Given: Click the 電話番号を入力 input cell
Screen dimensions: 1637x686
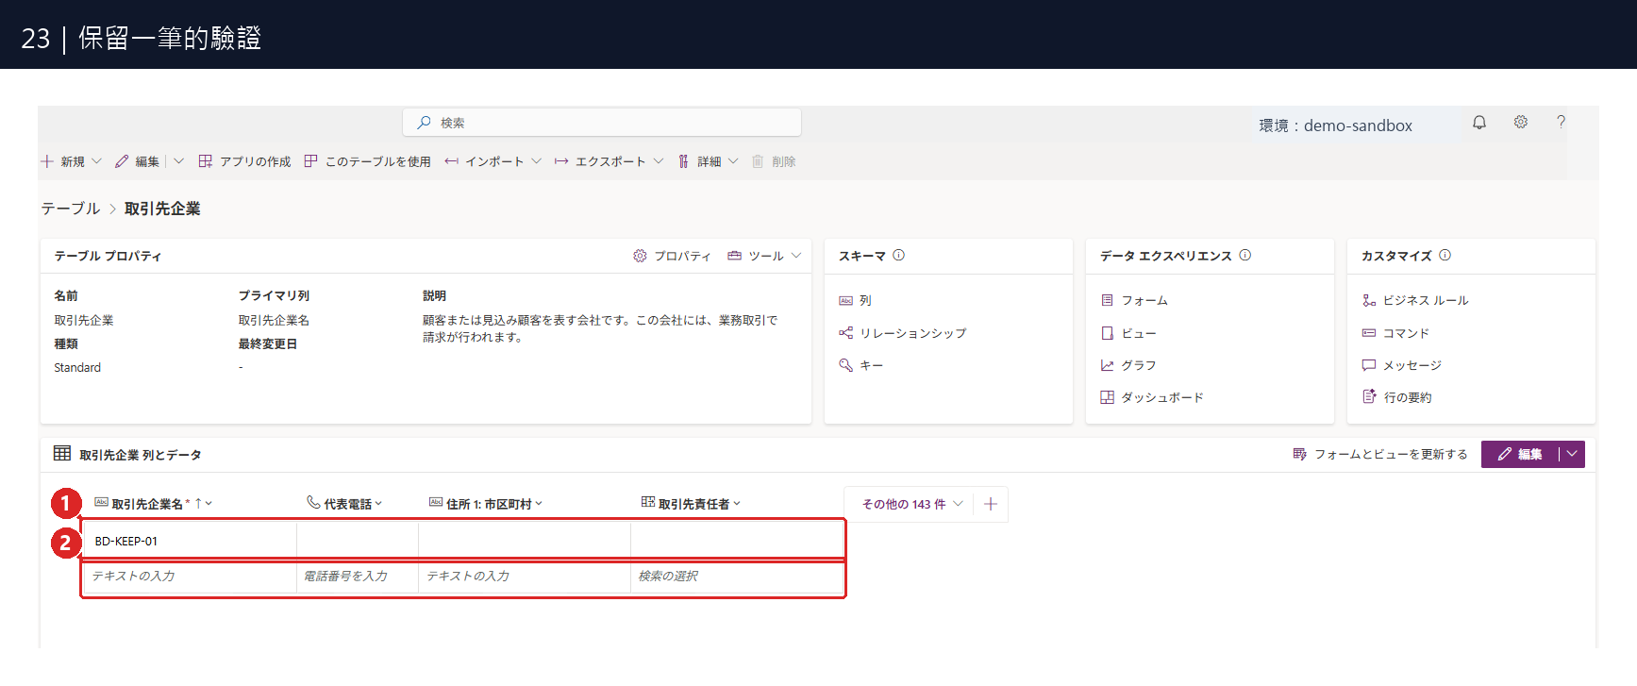Looking at the screenshot, I should pos(358,576).
